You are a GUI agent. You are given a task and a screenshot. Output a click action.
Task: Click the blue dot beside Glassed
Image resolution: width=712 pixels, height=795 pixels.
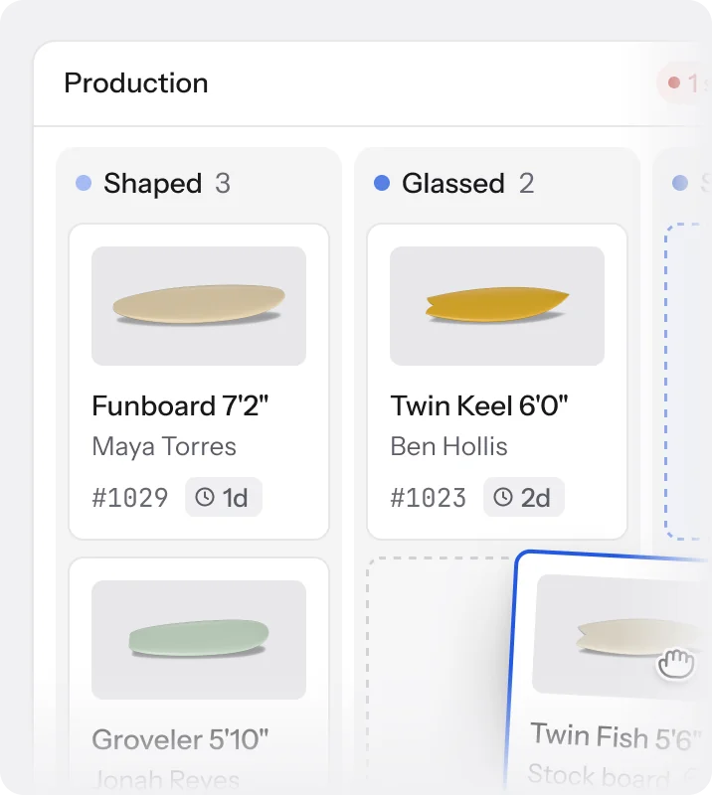[x=382, y=183]
